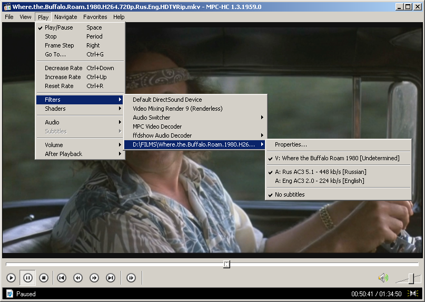Click the fast-forward (increase speed) button

[94, 278]
